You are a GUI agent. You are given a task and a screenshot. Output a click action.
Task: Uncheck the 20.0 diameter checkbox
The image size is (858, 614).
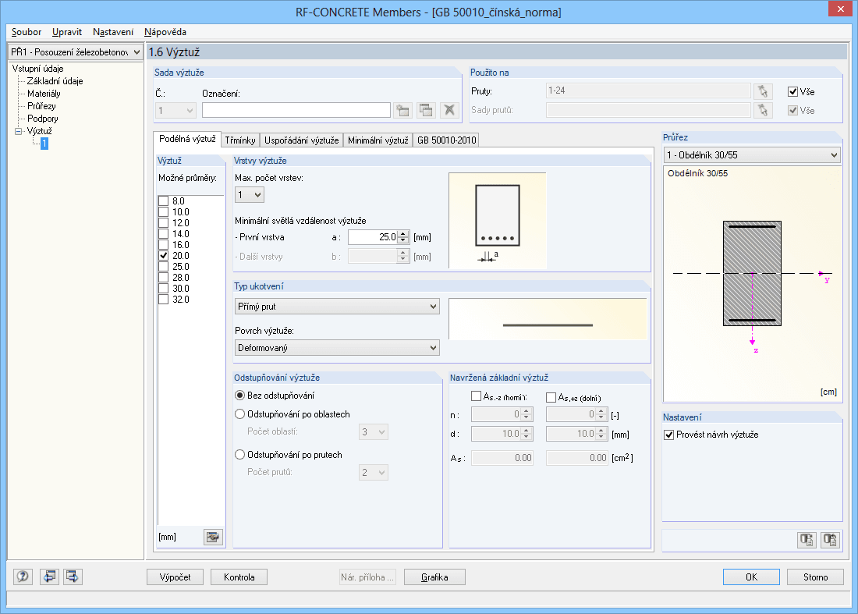tap(163, 256)
